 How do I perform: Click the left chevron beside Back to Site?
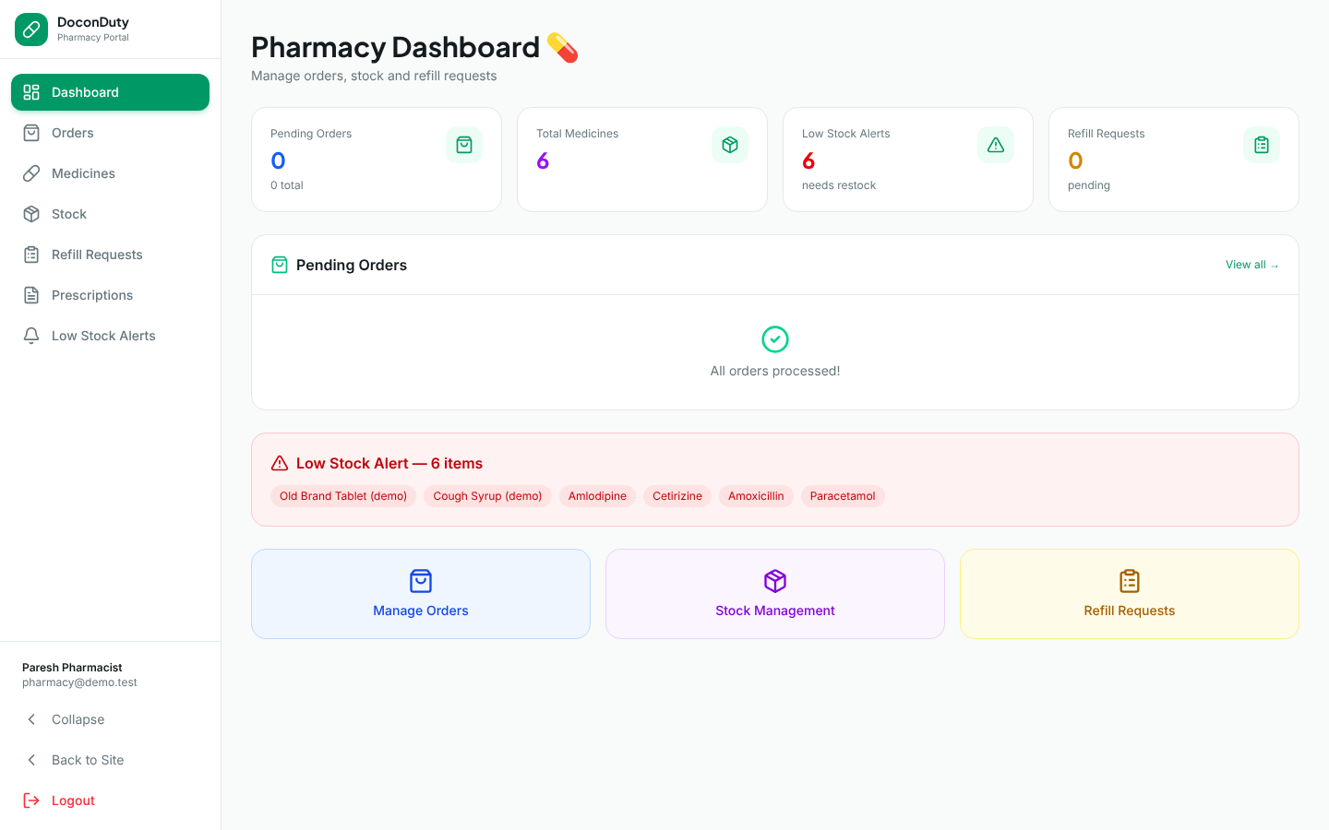click(31, 760)
